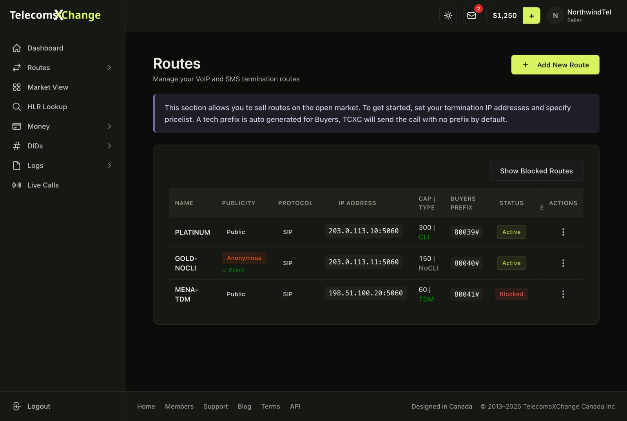Click the plus add-funds button
Screen dimensions: 627x421
pyautogui.click(x=531, y=16)
